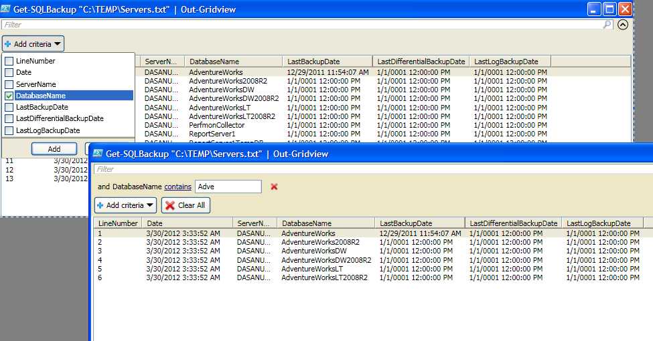Click the PowerShell icon in the back window title bar
This screenshot has width=653, height=341.
(8, 9)
